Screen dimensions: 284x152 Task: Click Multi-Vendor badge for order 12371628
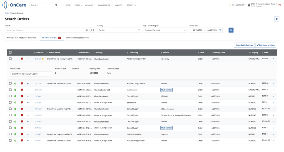166,90
